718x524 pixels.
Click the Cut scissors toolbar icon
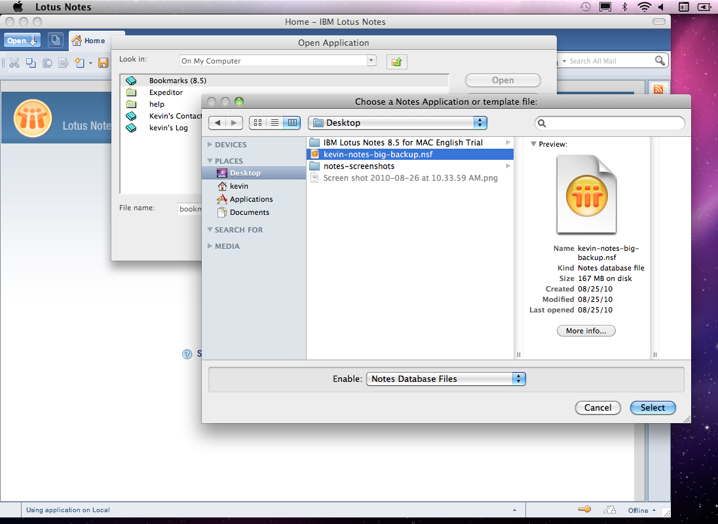pyautogui.click(x=14, y=63)
